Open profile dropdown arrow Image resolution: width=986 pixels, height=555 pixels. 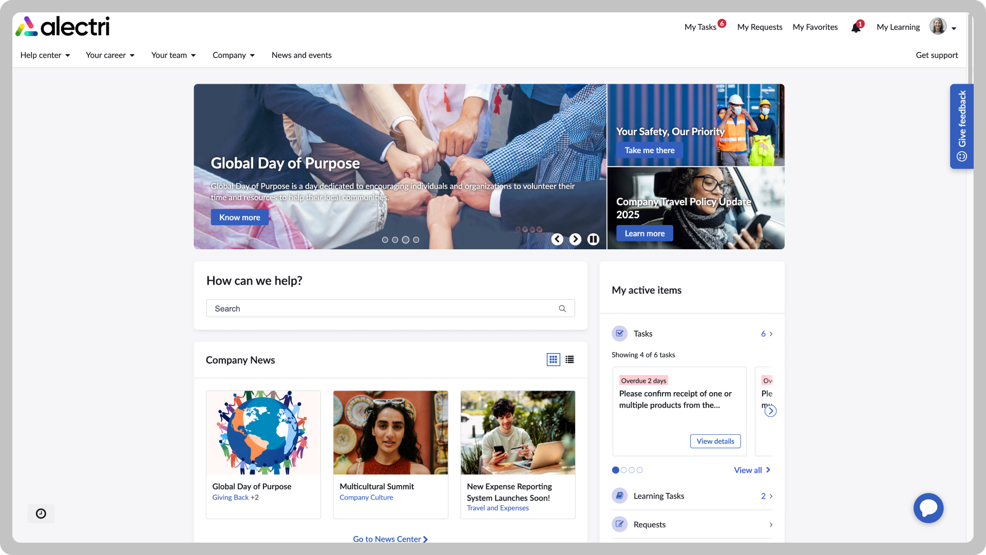(954, 29)
